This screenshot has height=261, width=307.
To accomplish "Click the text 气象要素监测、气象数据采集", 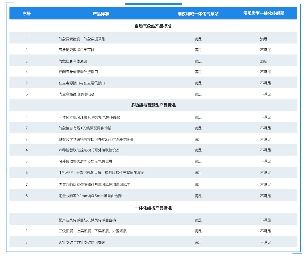I will click(82, 39).
